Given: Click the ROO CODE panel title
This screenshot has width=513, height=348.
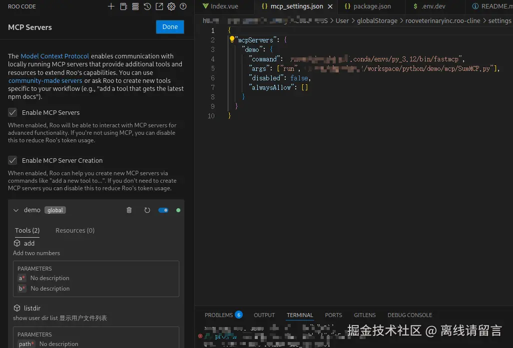Looking at the screenshot, I should point(21,6).
